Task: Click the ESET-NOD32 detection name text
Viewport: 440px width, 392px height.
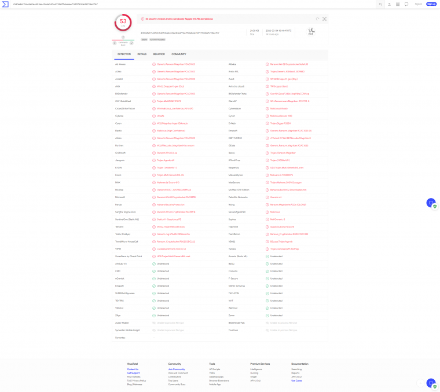Action: coord(291,138)
